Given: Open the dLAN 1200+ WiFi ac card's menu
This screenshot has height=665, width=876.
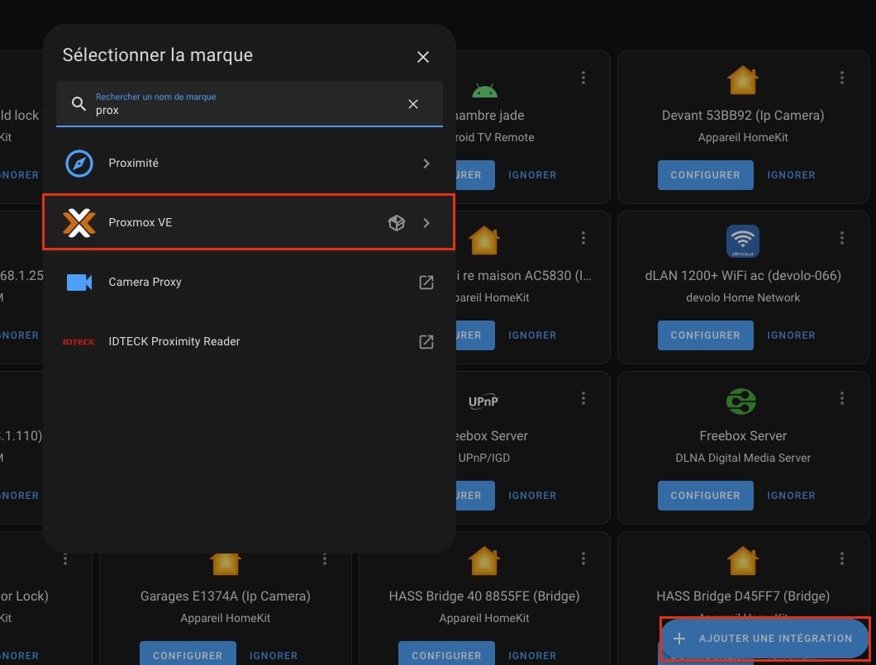Looking at the screenshot, I should 842,238.
